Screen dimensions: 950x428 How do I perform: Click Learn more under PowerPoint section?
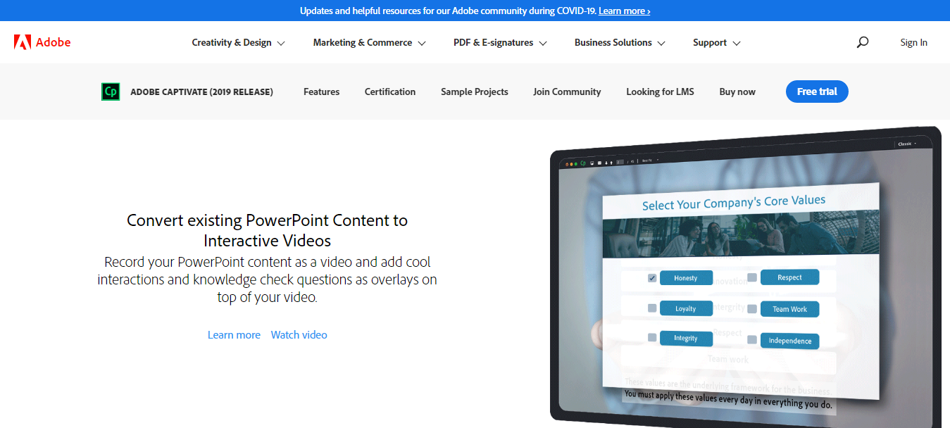pyautogui.click(x=234, y=335)
